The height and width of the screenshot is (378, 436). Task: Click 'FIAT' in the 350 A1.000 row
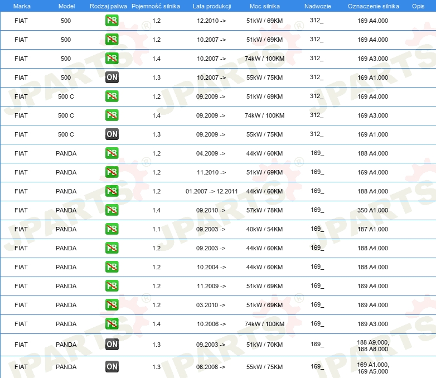(21, 210)
